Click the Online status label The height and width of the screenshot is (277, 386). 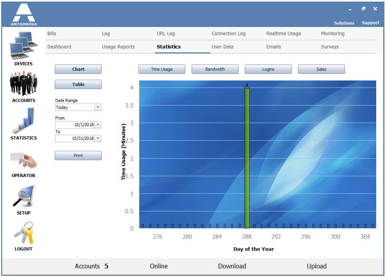tap(159, 266)
